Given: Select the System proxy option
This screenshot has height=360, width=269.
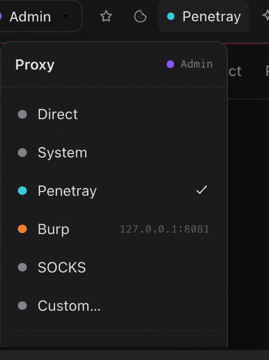Looking at the screenshot, I should [x=114, y=153].
